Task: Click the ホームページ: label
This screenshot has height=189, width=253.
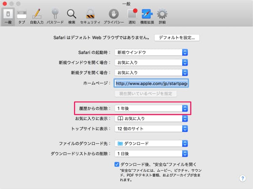Action: click(97, 83)
